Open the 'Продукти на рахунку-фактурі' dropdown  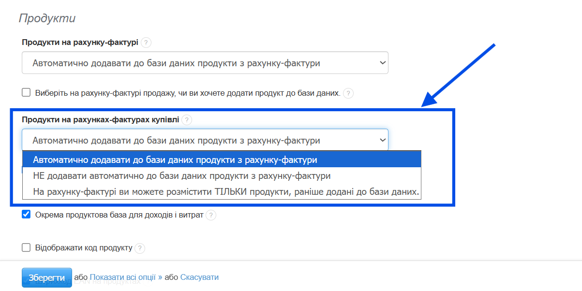coord(205,63)
